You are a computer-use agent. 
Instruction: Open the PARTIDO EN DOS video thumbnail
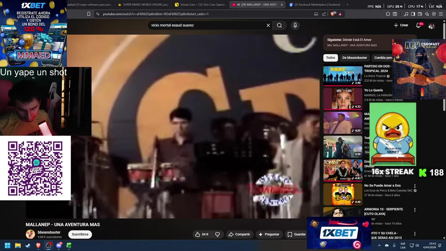(343, 75)
